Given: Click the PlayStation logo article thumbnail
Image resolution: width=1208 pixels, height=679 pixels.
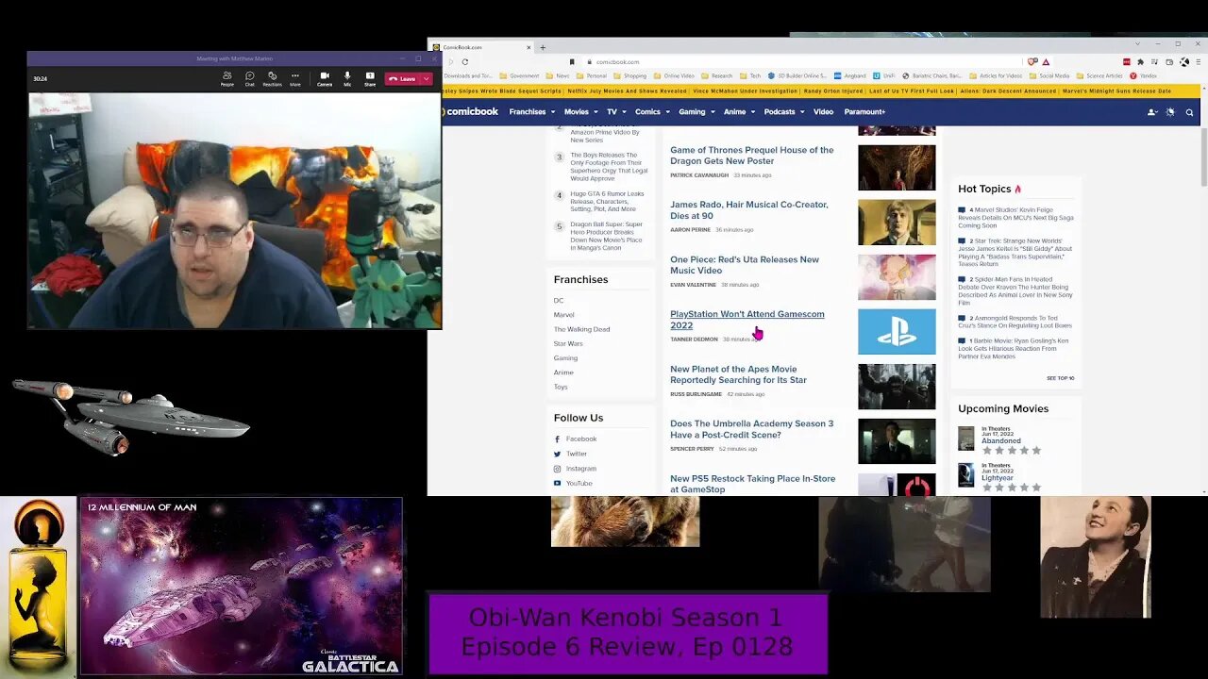Looking at the screenshot, I should tap(897, 332).
